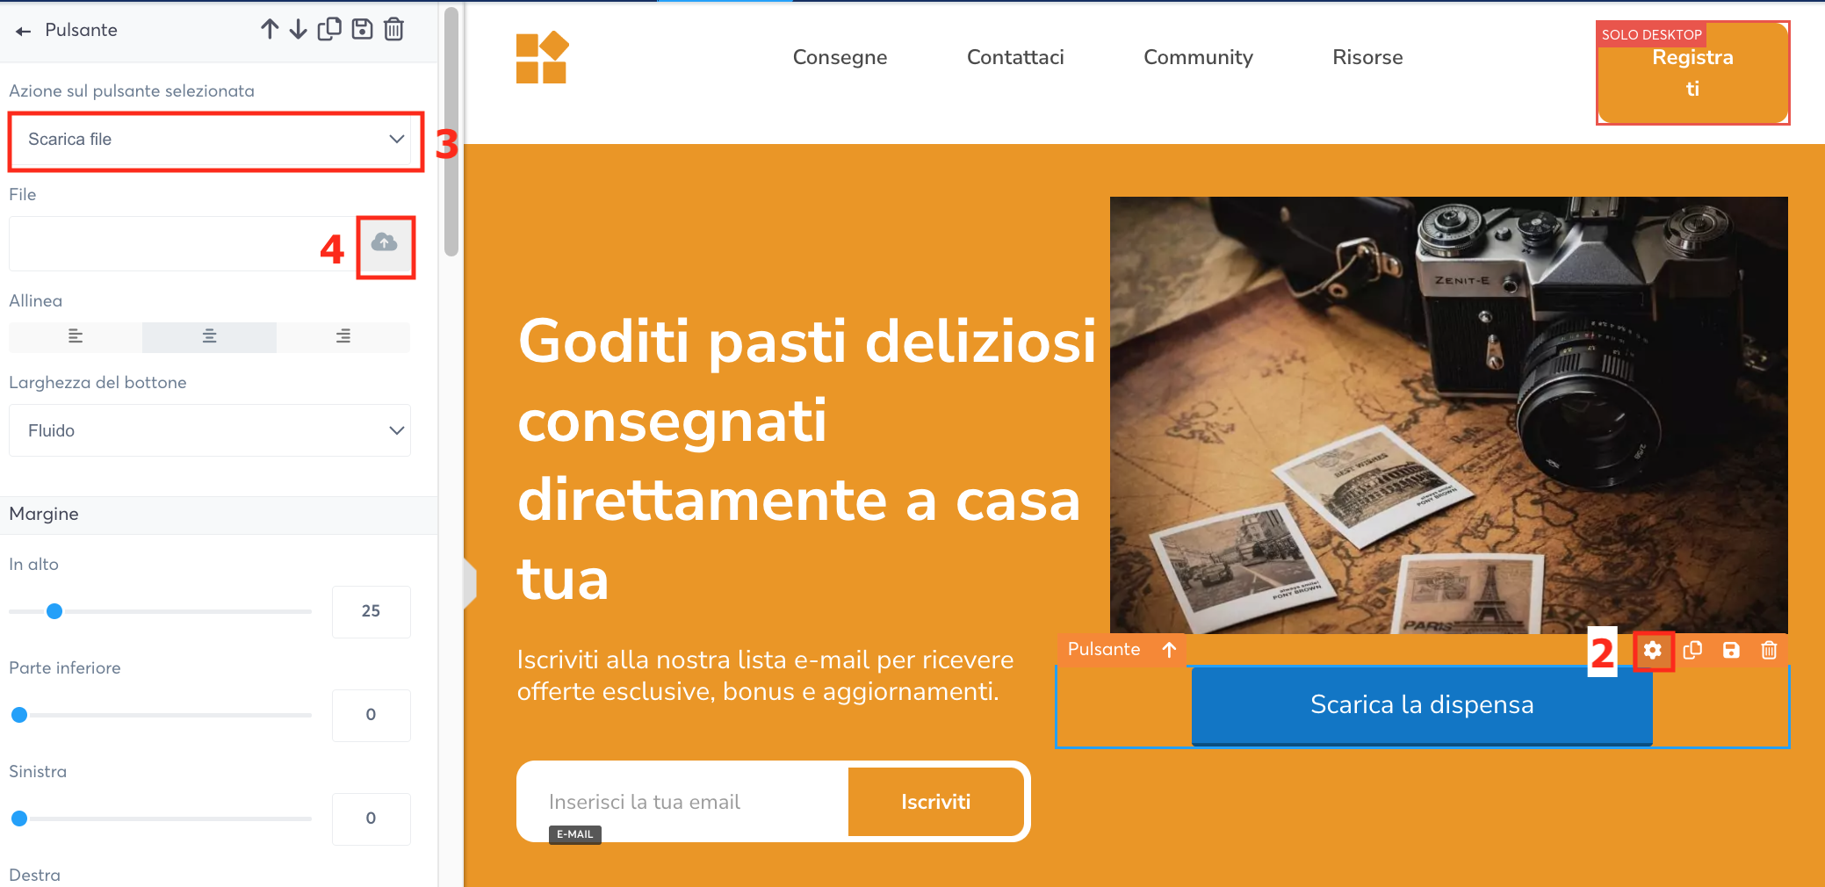Open the Community menu item

click(1198, 58)
